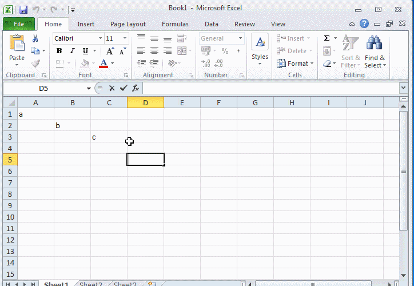Click the AutoSum sigma icon

tap(327, 38)
